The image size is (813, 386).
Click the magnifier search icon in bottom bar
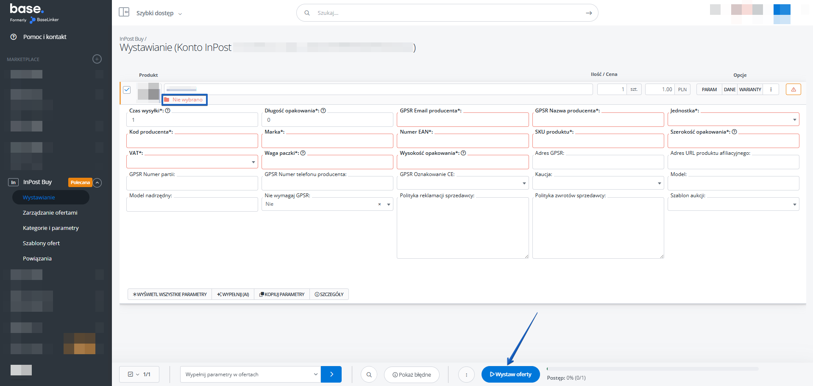point(369,375)
